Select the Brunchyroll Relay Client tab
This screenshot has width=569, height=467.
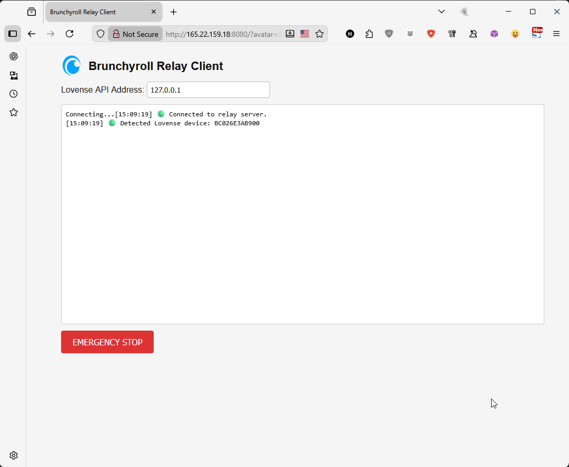coord(97,12)
